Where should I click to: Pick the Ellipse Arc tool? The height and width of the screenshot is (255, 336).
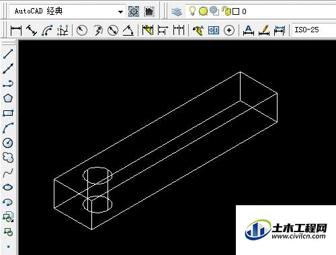click(8, 202)
